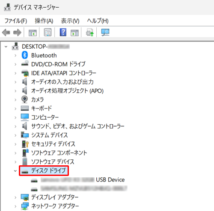Expand the ディスプレイ アダプター category
Image resolution: width=214 pixels, height=211 pixels.
15,197
